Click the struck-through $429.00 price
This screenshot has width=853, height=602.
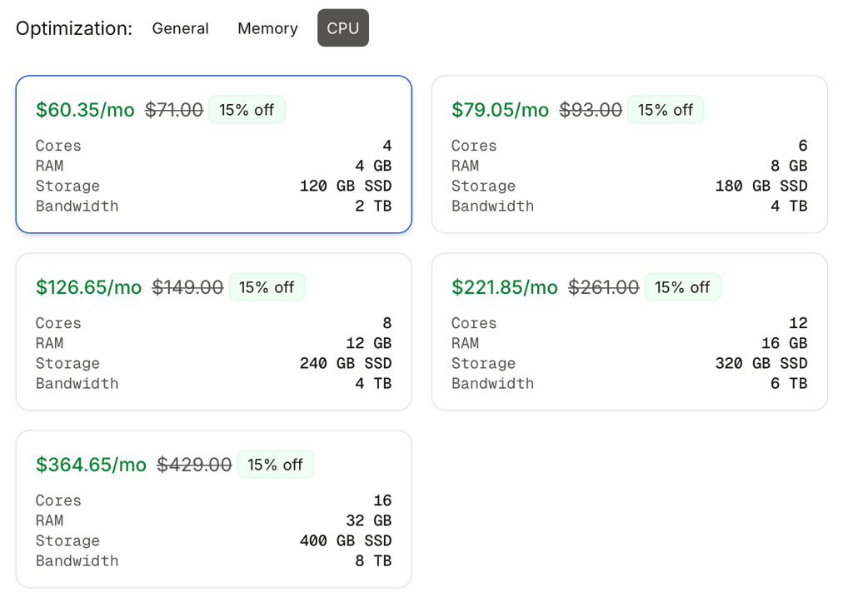[x=194, y=465]
